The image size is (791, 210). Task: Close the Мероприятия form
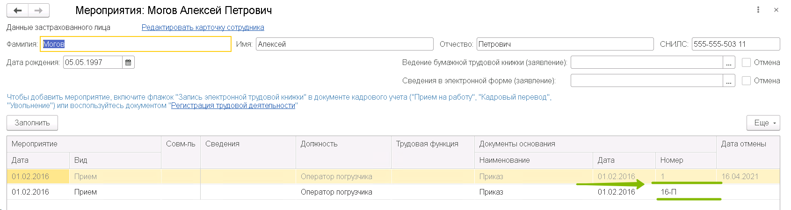coord(776,10)
